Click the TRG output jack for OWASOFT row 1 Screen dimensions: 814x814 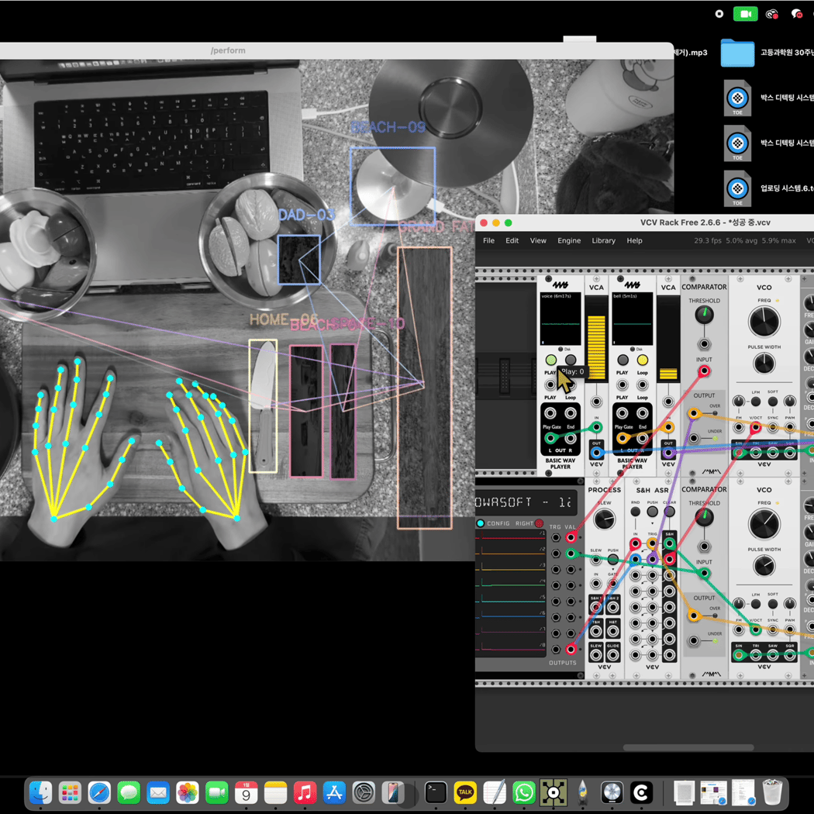tap(556, 537)
